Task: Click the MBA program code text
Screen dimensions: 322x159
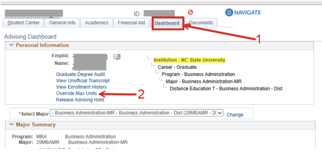Action: point(42,137)
